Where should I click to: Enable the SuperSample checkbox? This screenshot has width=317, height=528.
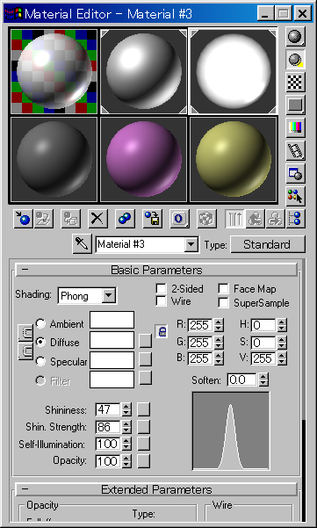pyautogui.click(x=223, y=303)
